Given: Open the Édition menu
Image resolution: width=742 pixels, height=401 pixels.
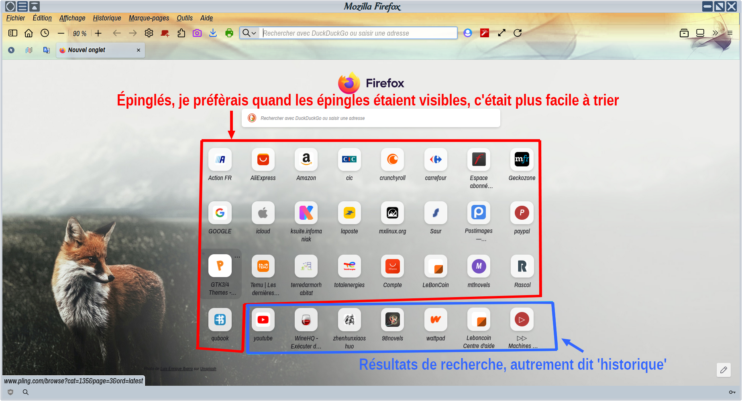Looking at the screenshot, I should [42, 18].
